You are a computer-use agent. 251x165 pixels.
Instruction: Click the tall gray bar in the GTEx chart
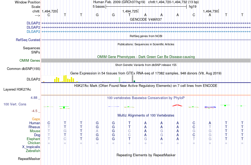[x=132, y=79]
